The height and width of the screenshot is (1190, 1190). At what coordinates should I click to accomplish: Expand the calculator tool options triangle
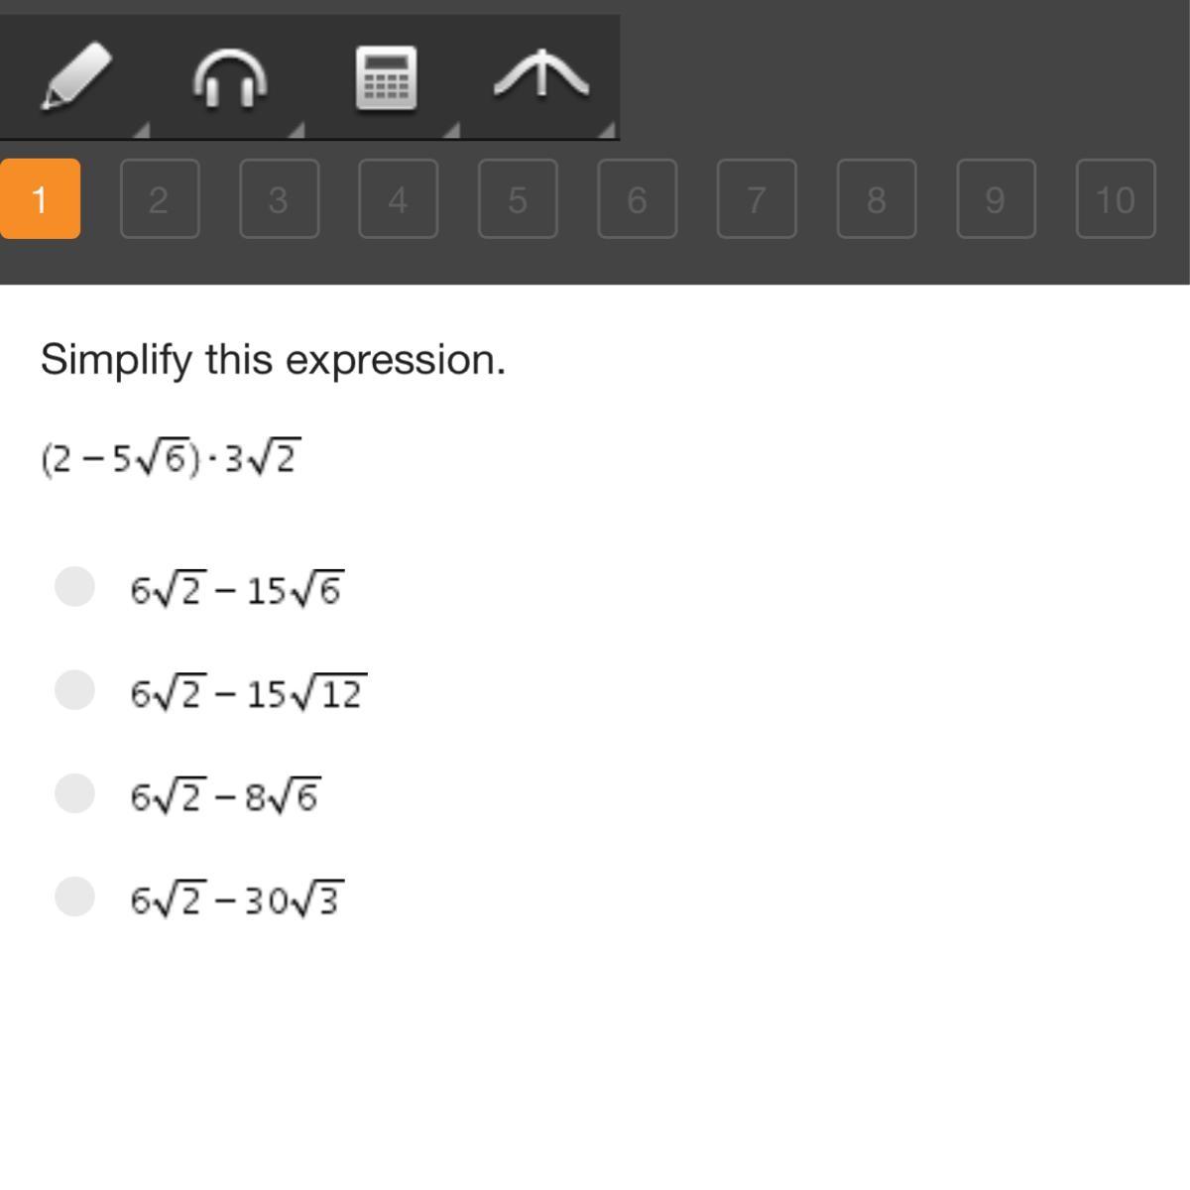(451, 129)
